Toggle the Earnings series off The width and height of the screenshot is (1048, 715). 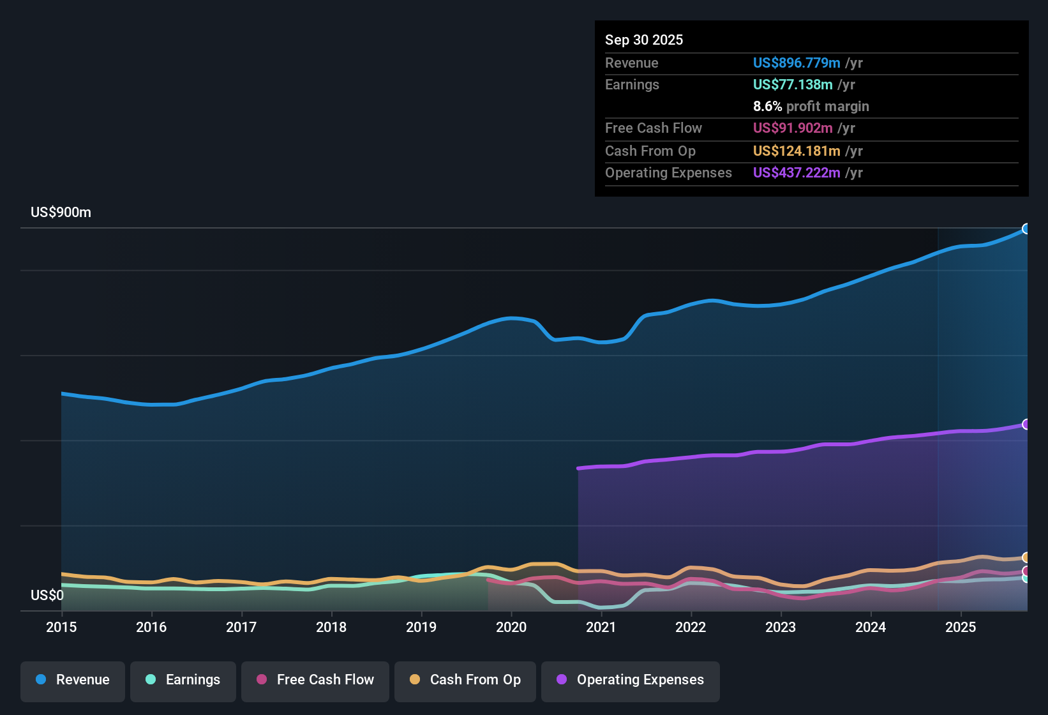[183, 680]
